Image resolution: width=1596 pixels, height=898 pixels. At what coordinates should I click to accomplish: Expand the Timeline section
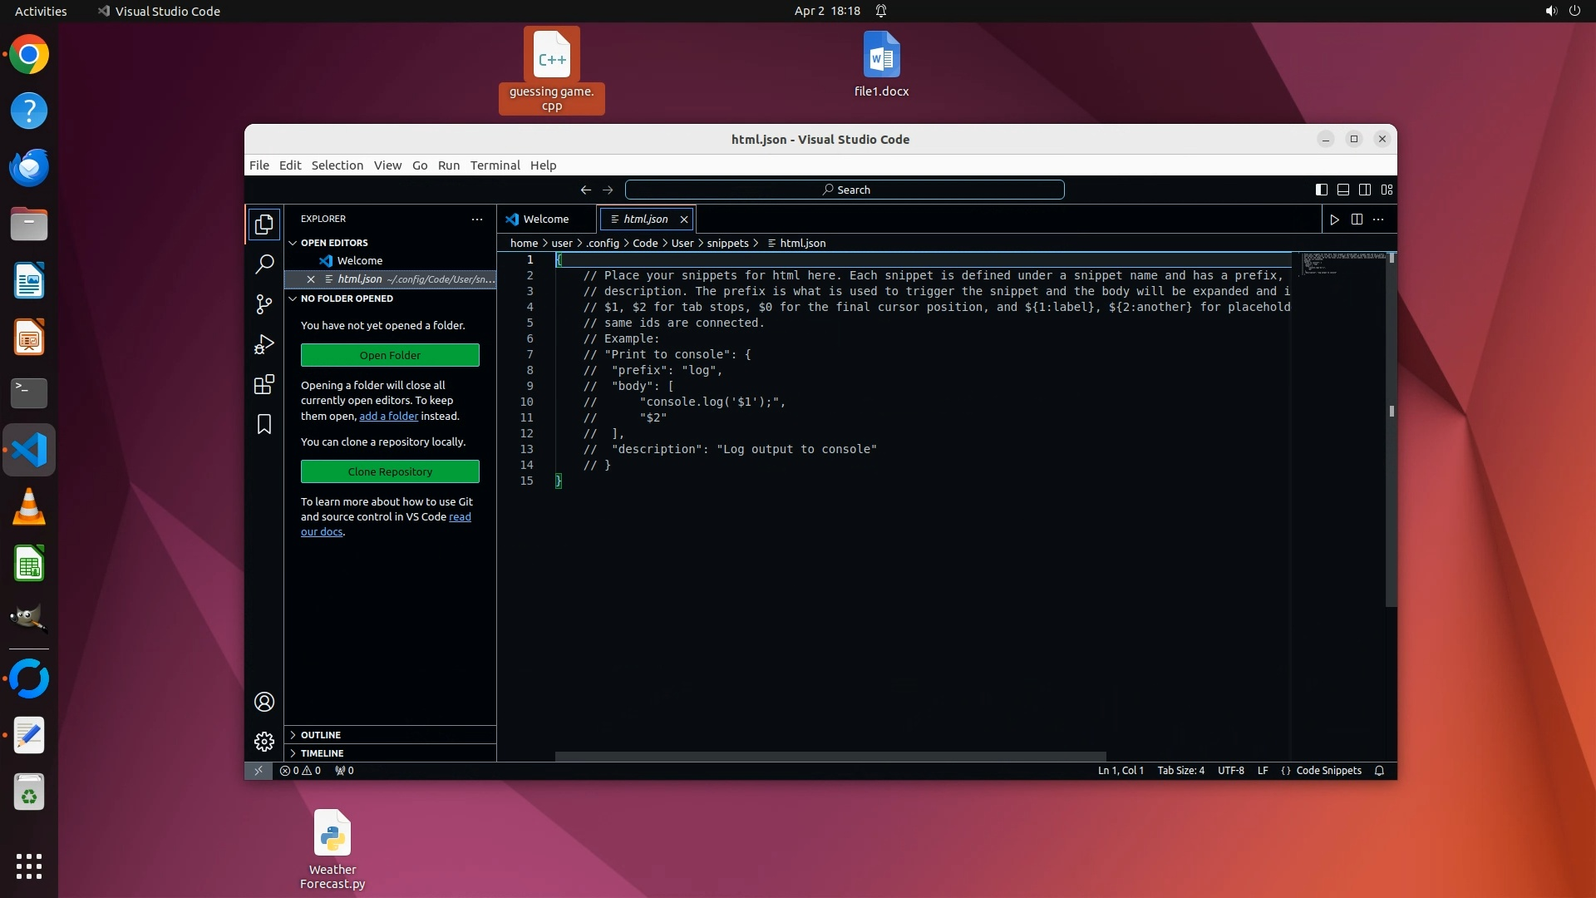pyautogui.click(x=322, y=753)
